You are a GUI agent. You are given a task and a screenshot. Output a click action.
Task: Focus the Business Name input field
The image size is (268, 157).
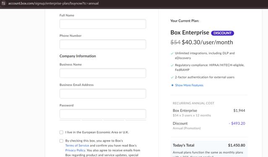[103, 73]
